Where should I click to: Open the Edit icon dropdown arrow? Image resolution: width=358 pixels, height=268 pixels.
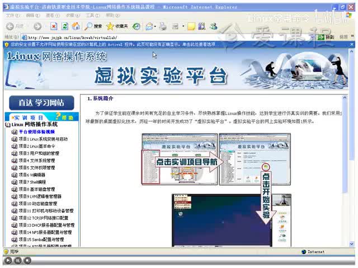183,26
